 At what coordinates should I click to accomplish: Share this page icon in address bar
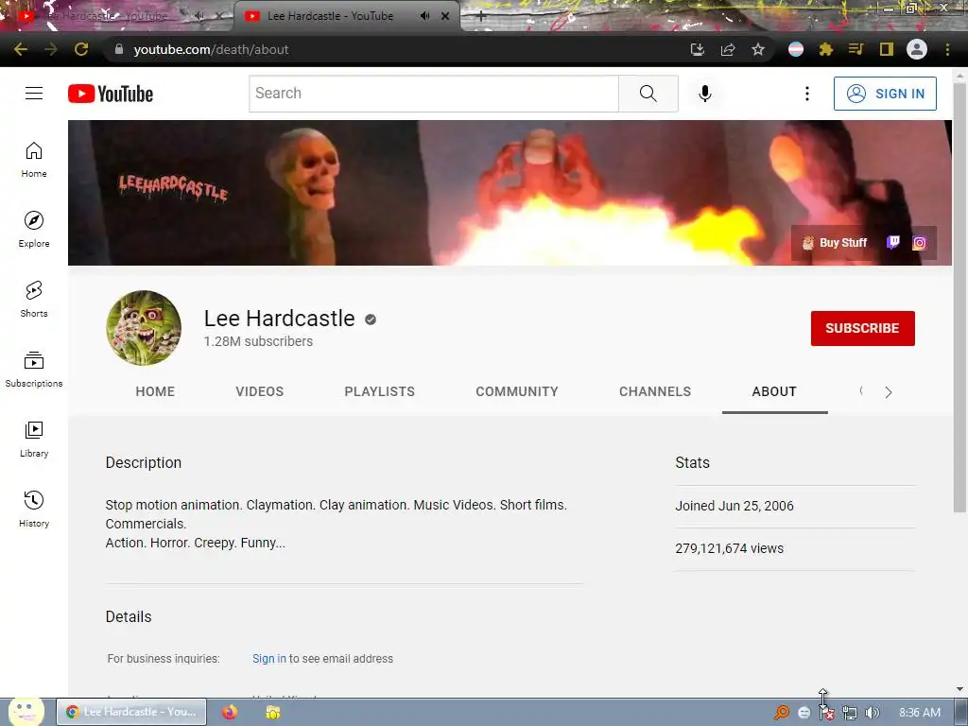[x=728, y=49]
